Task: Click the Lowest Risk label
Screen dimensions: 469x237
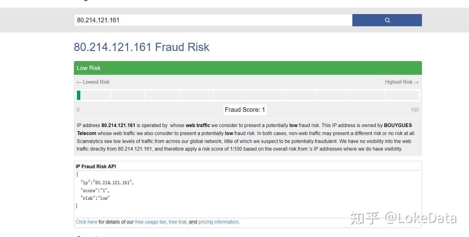Action: pyautogui.click(x=93, y=82)
